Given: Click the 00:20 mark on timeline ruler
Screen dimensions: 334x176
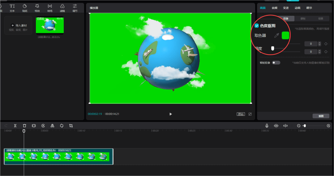Looking at the screenshot, I should tap(155, 131).
